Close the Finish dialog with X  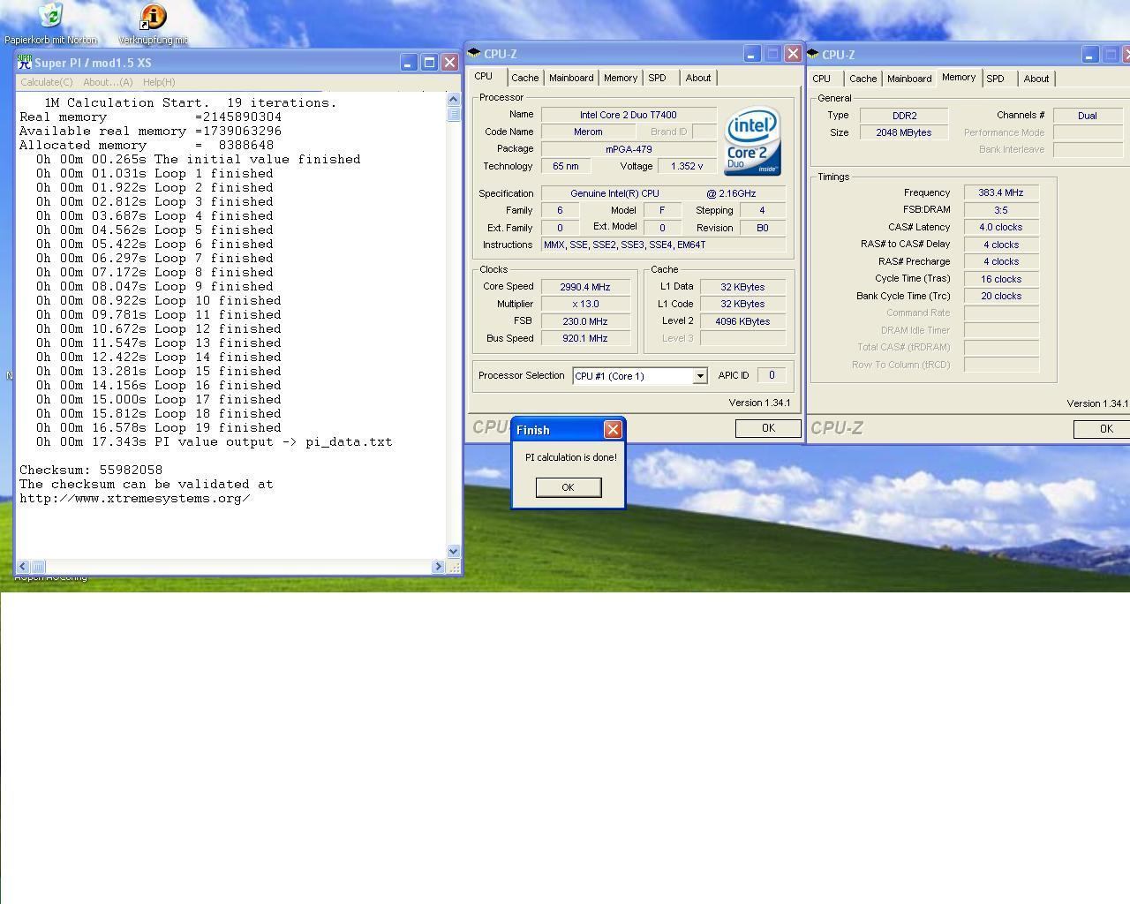click(612, 429)
